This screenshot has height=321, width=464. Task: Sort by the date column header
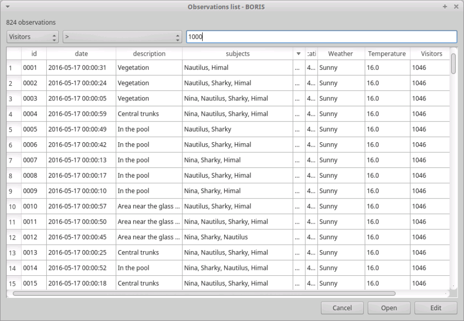(81, 54)
